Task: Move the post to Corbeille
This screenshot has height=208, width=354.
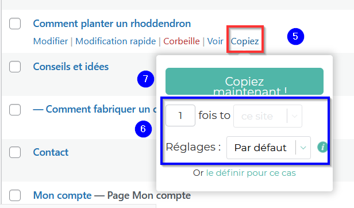Action: [x=181, y=41]
